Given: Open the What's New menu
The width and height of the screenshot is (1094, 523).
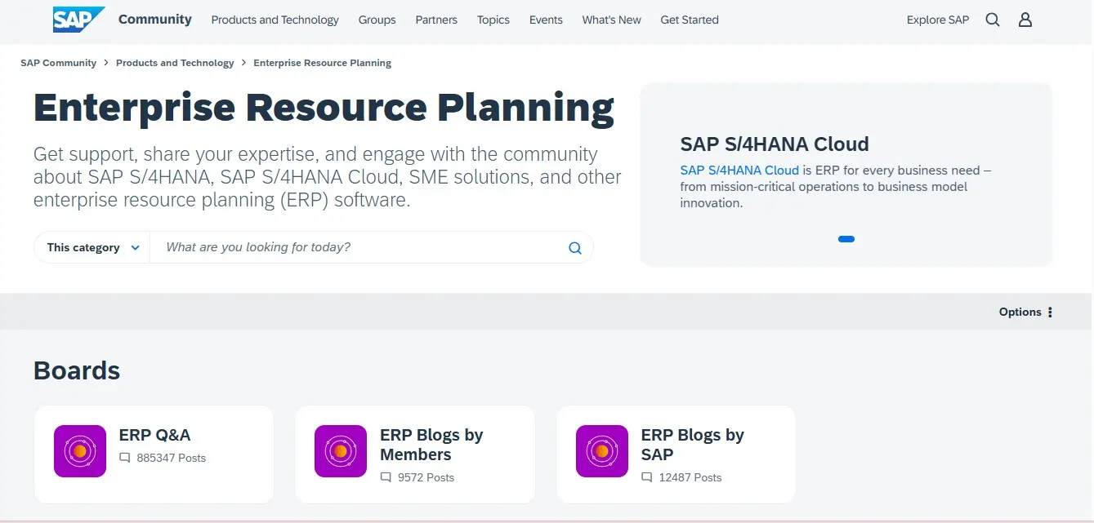Looking at the screenshot, I should tap(612, 20).
